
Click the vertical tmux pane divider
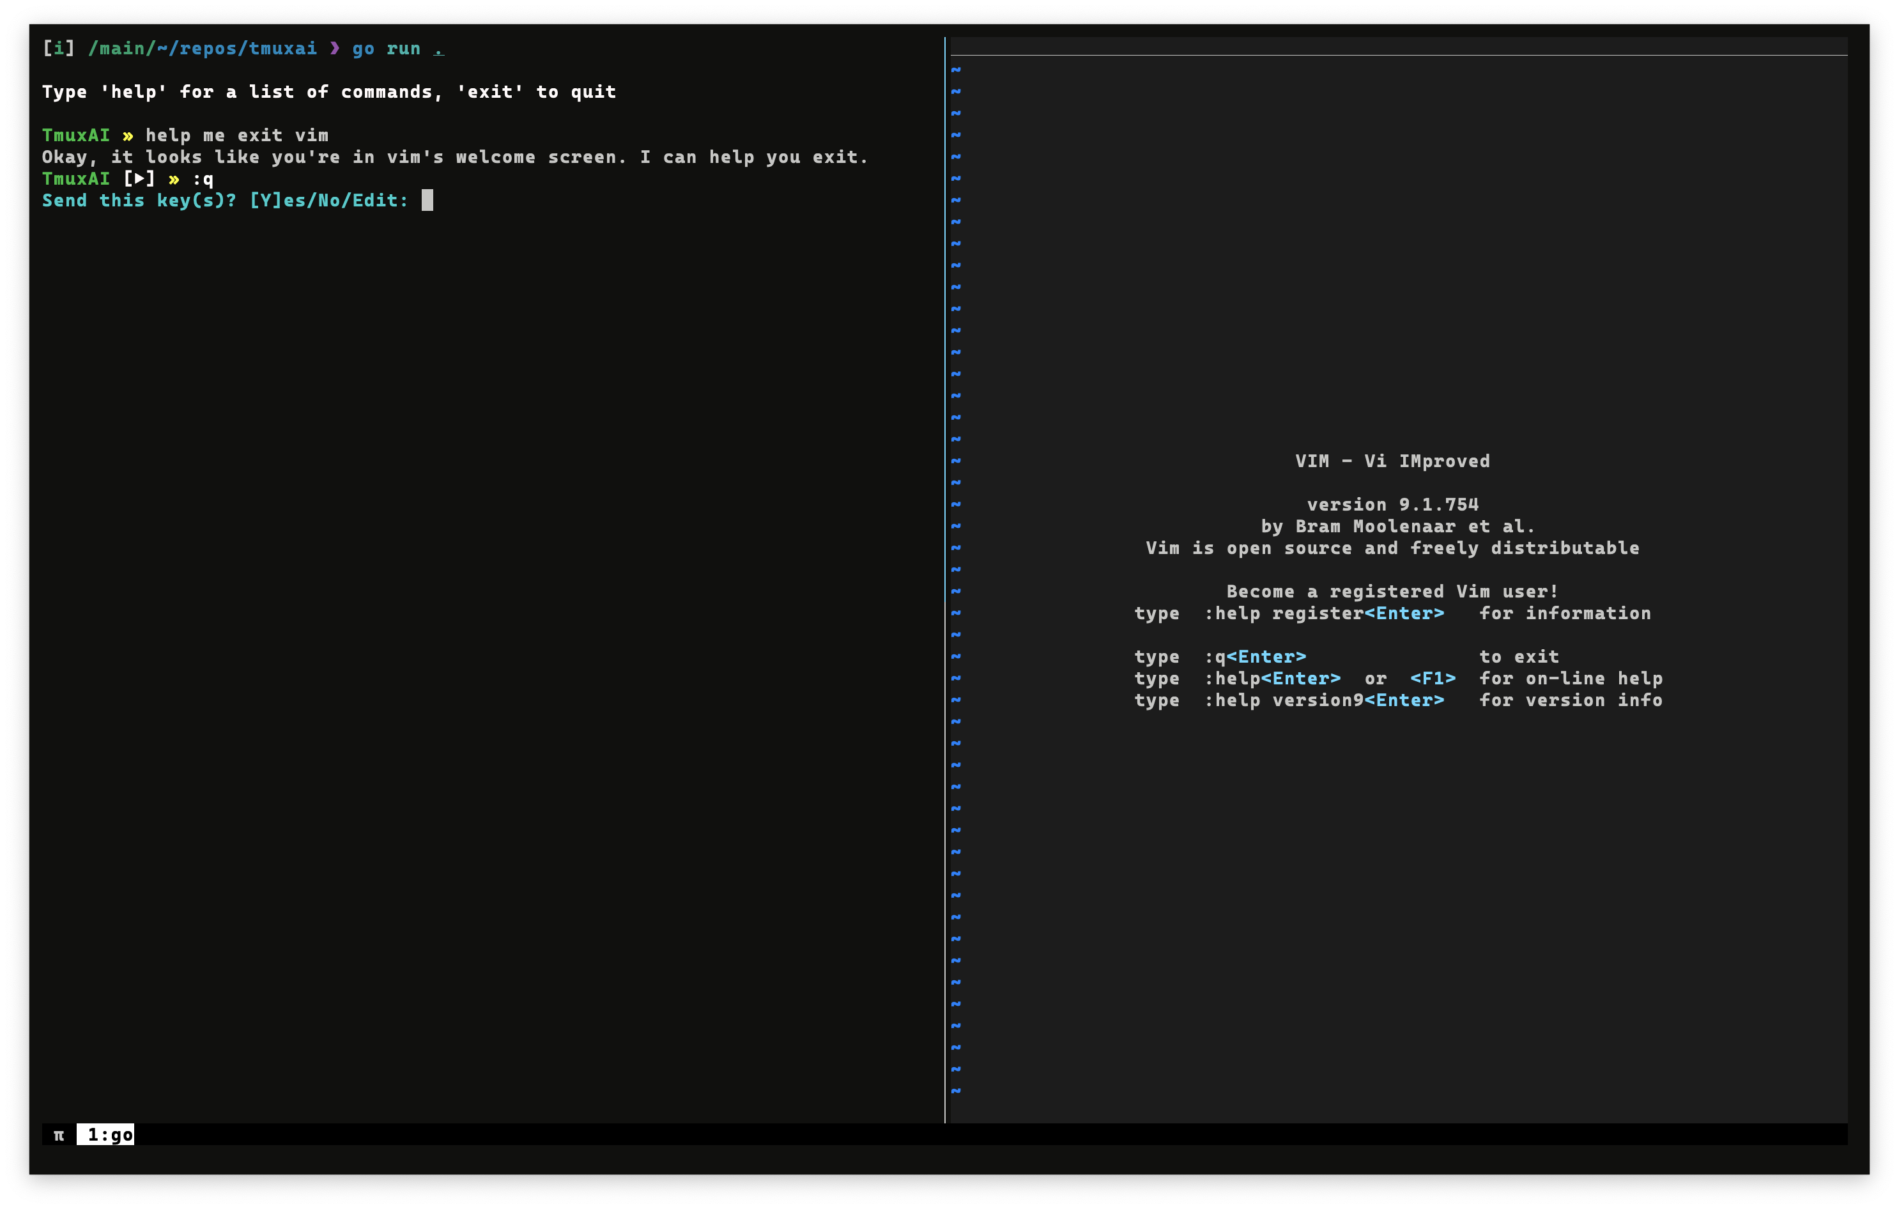(x=945, y=580)
